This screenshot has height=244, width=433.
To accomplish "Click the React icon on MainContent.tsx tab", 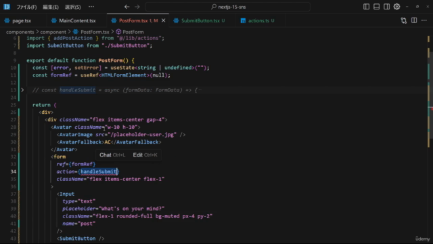I will (54, 21).
